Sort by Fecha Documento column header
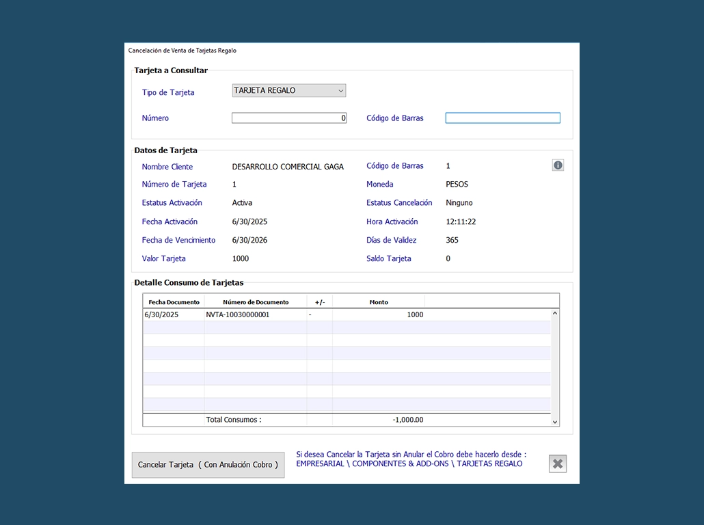This screenshot has width=704, height=525. [x=174, y=302]
